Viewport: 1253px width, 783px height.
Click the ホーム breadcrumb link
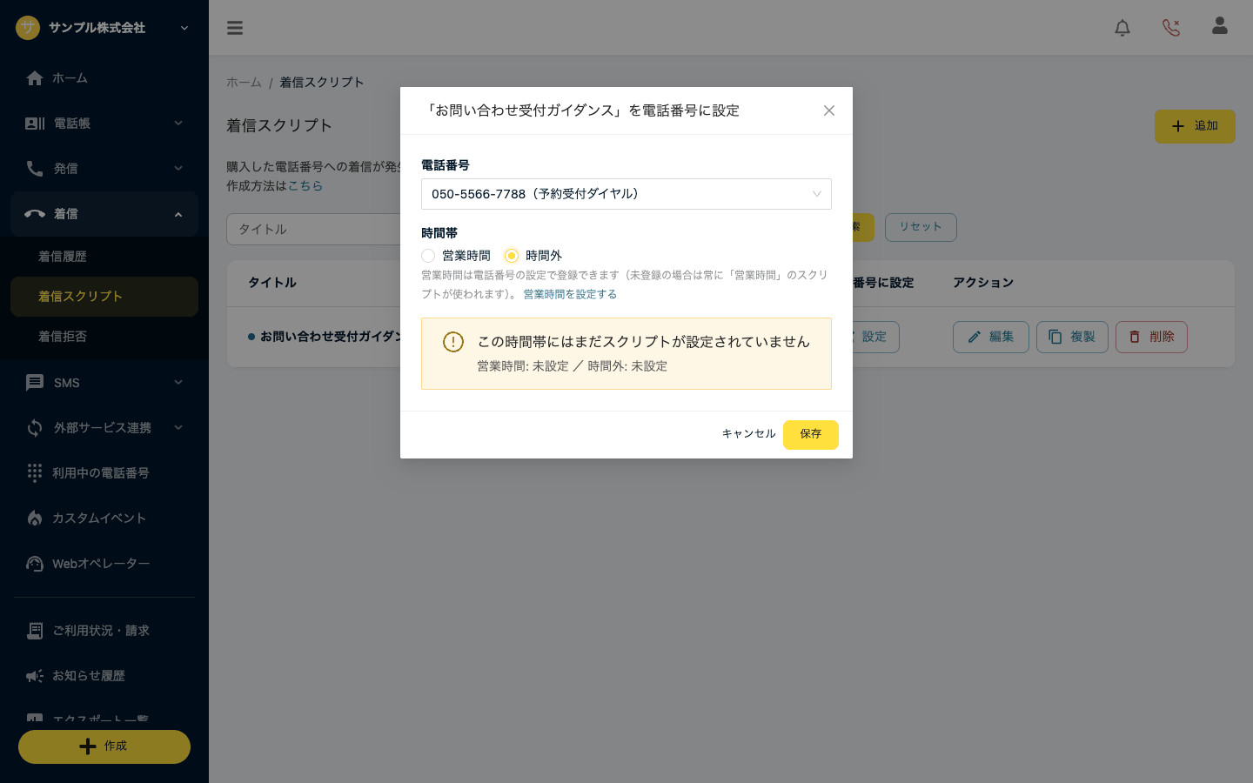pos(244,83)
